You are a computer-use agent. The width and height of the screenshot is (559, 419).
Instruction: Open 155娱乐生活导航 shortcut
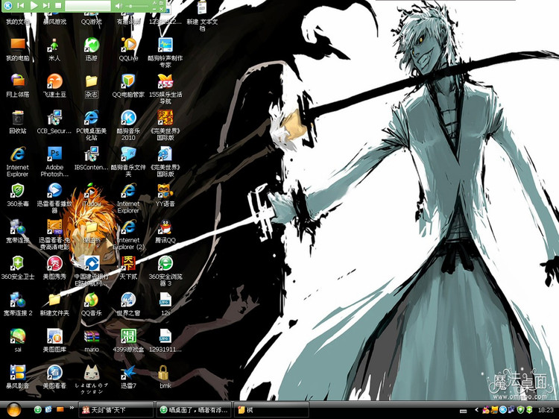click(165, 89)
